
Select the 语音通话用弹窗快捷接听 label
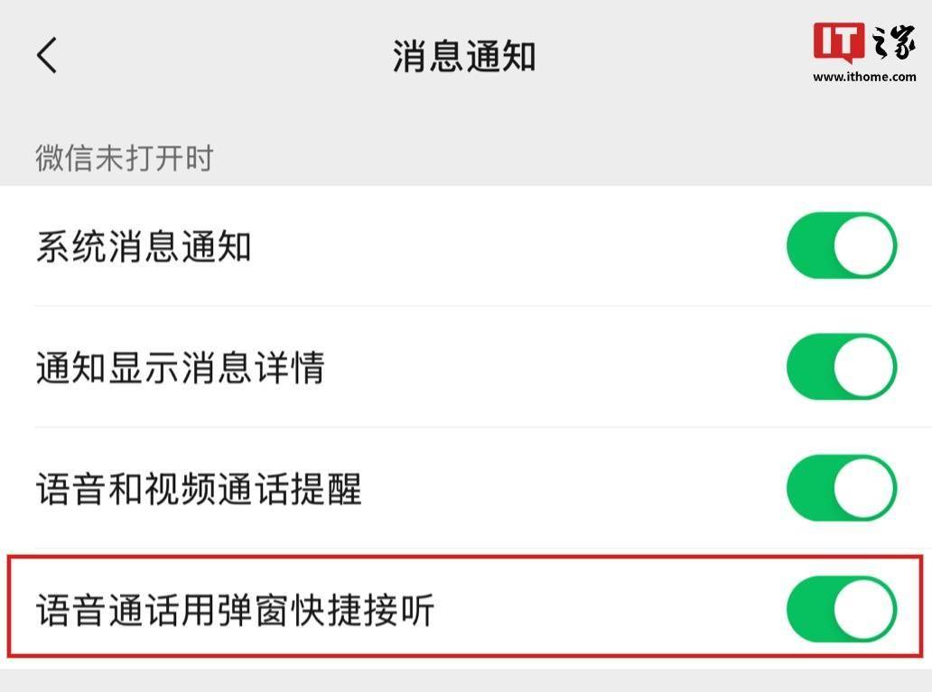pyautogui.click(x=235, y=611)
